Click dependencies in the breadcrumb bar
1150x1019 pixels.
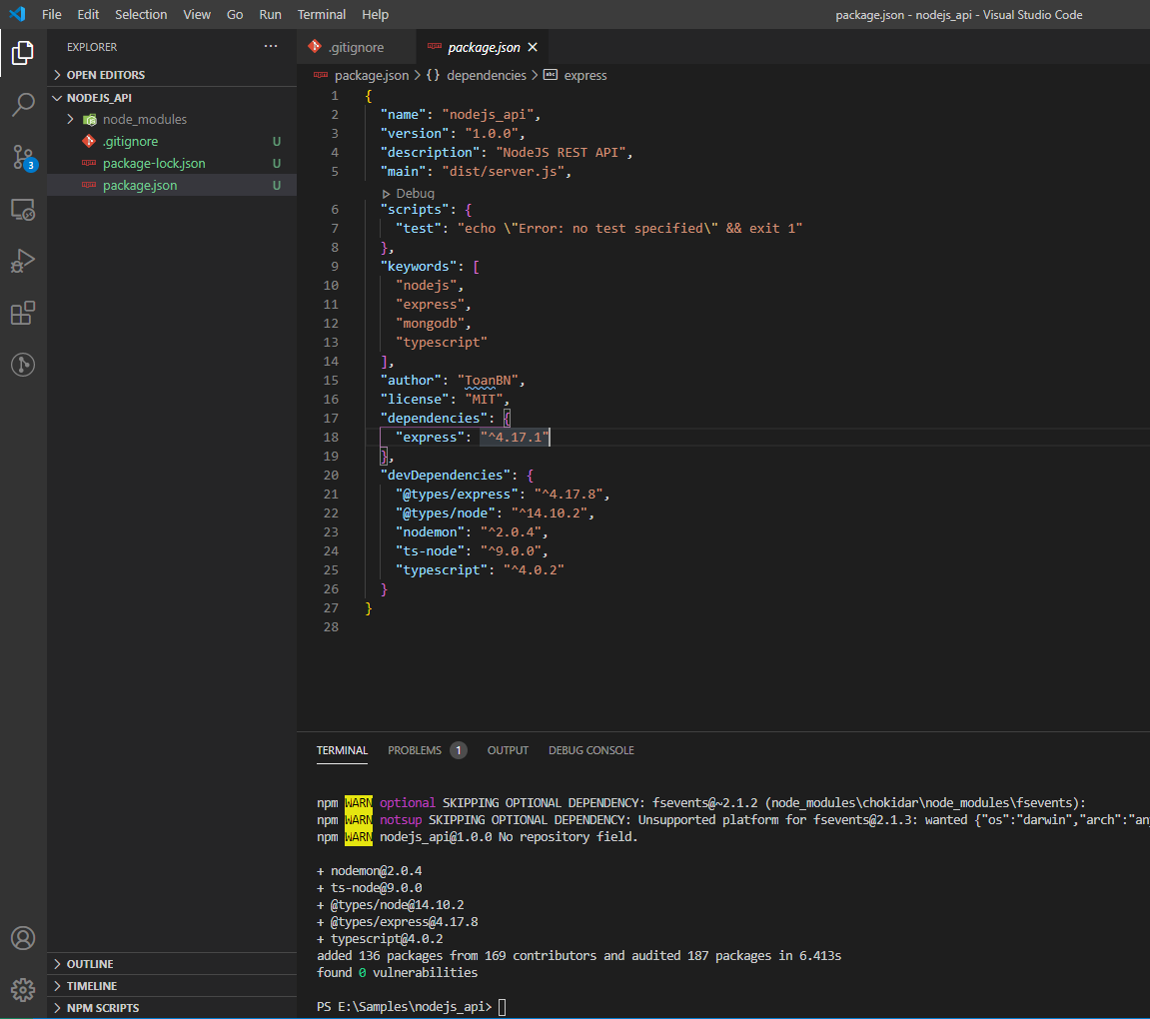[487, 75]
